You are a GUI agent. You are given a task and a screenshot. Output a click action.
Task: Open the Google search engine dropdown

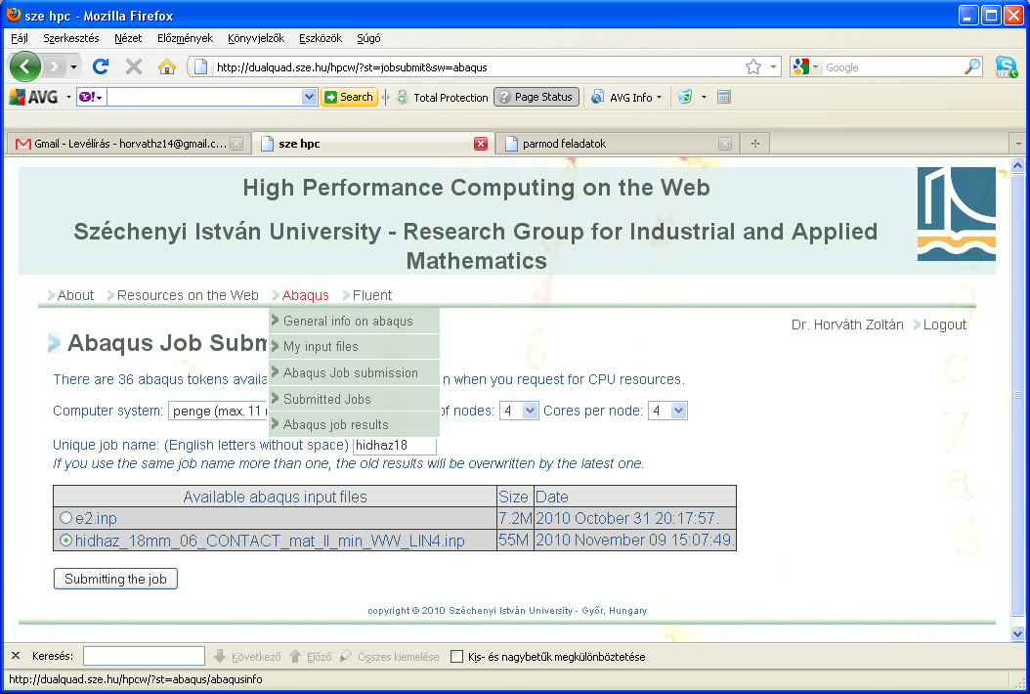[x=815, y=66]
